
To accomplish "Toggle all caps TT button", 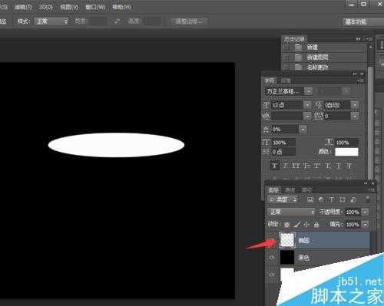I will tap(296, 166).
